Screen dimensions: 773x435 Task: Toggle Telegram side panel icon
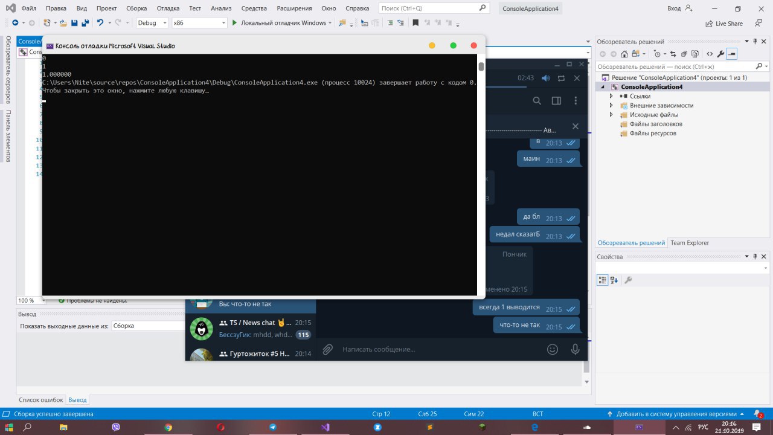tap(556, 101)
